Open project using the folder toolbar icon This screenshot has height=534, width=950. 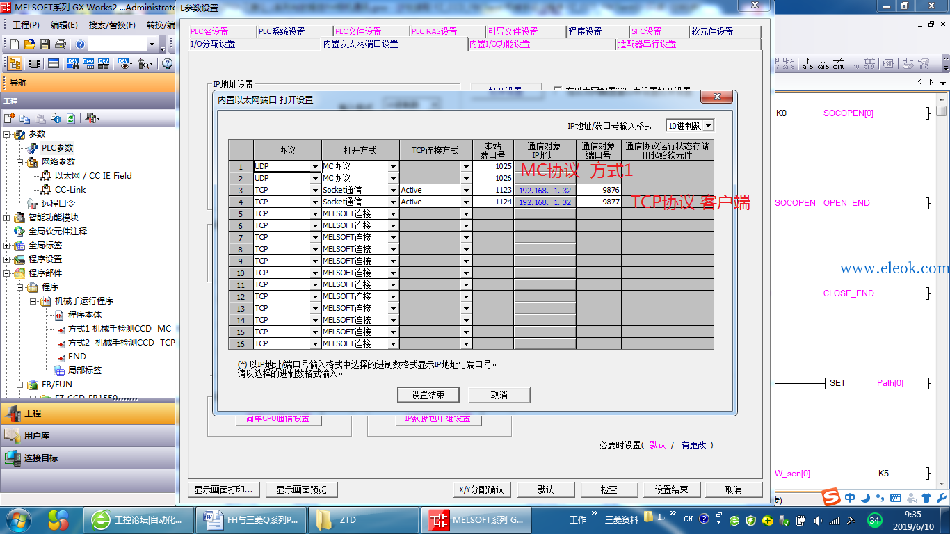[x=30, y=44]
